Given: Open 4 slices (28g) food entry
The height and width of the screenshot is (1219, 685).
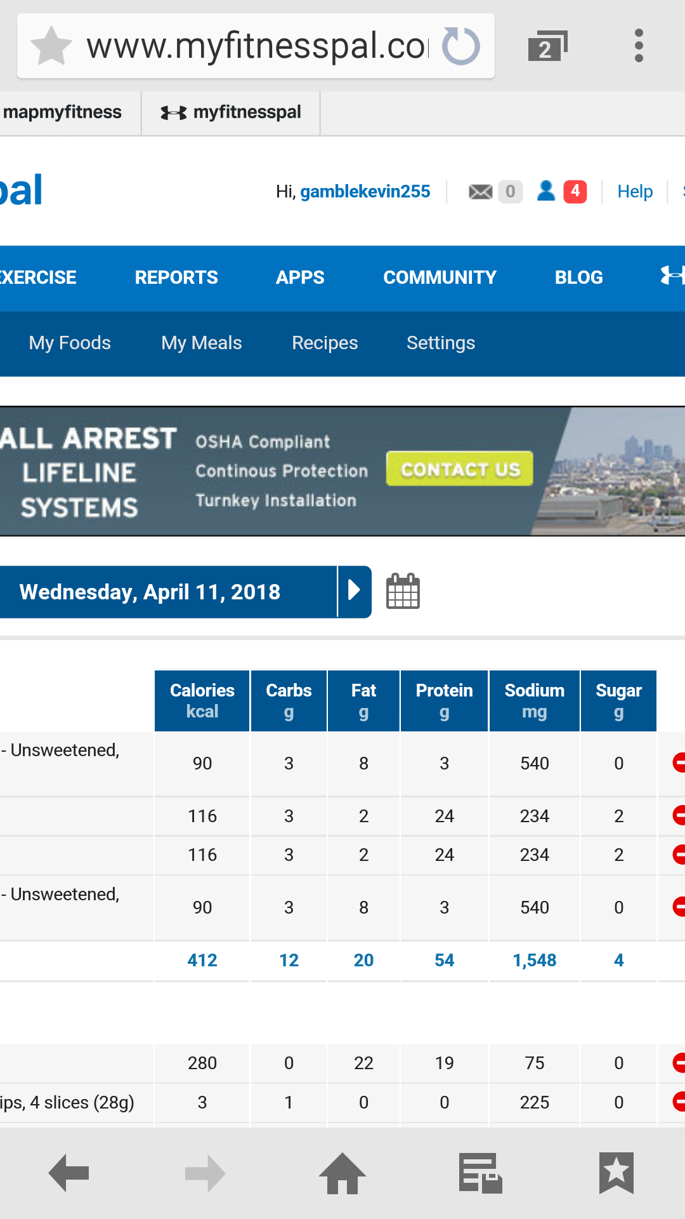Looking at the screenshot, I should (67, 1103).
